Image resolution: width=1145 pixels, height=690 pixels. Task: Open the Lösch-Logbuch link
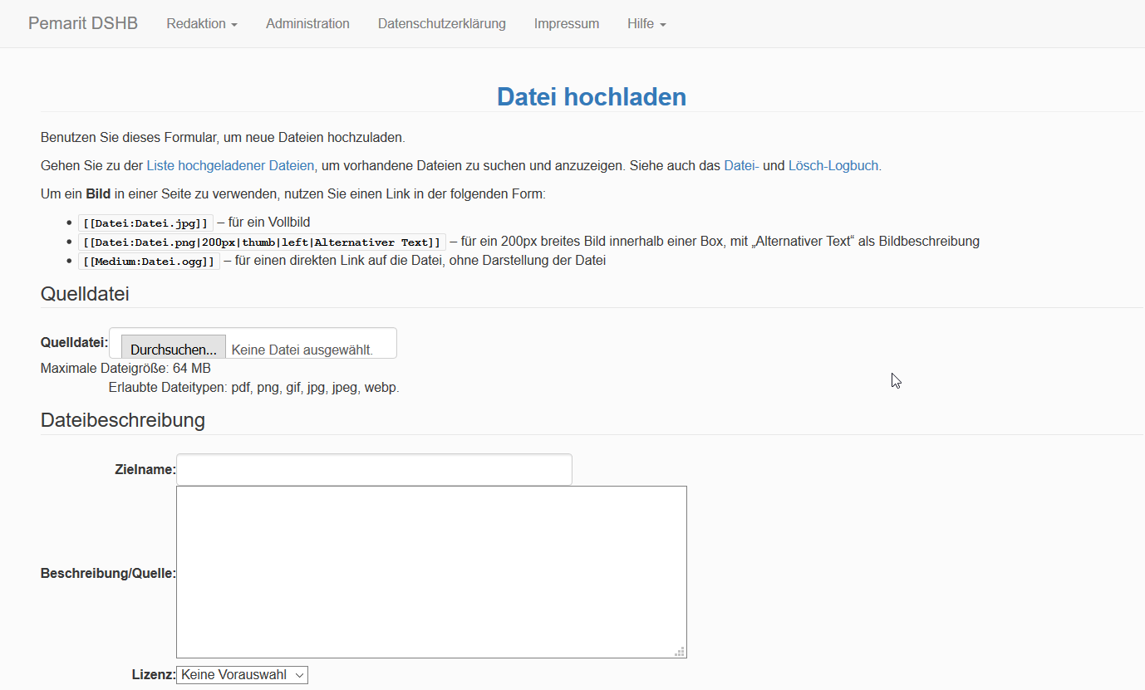click(x=833, y=165)
